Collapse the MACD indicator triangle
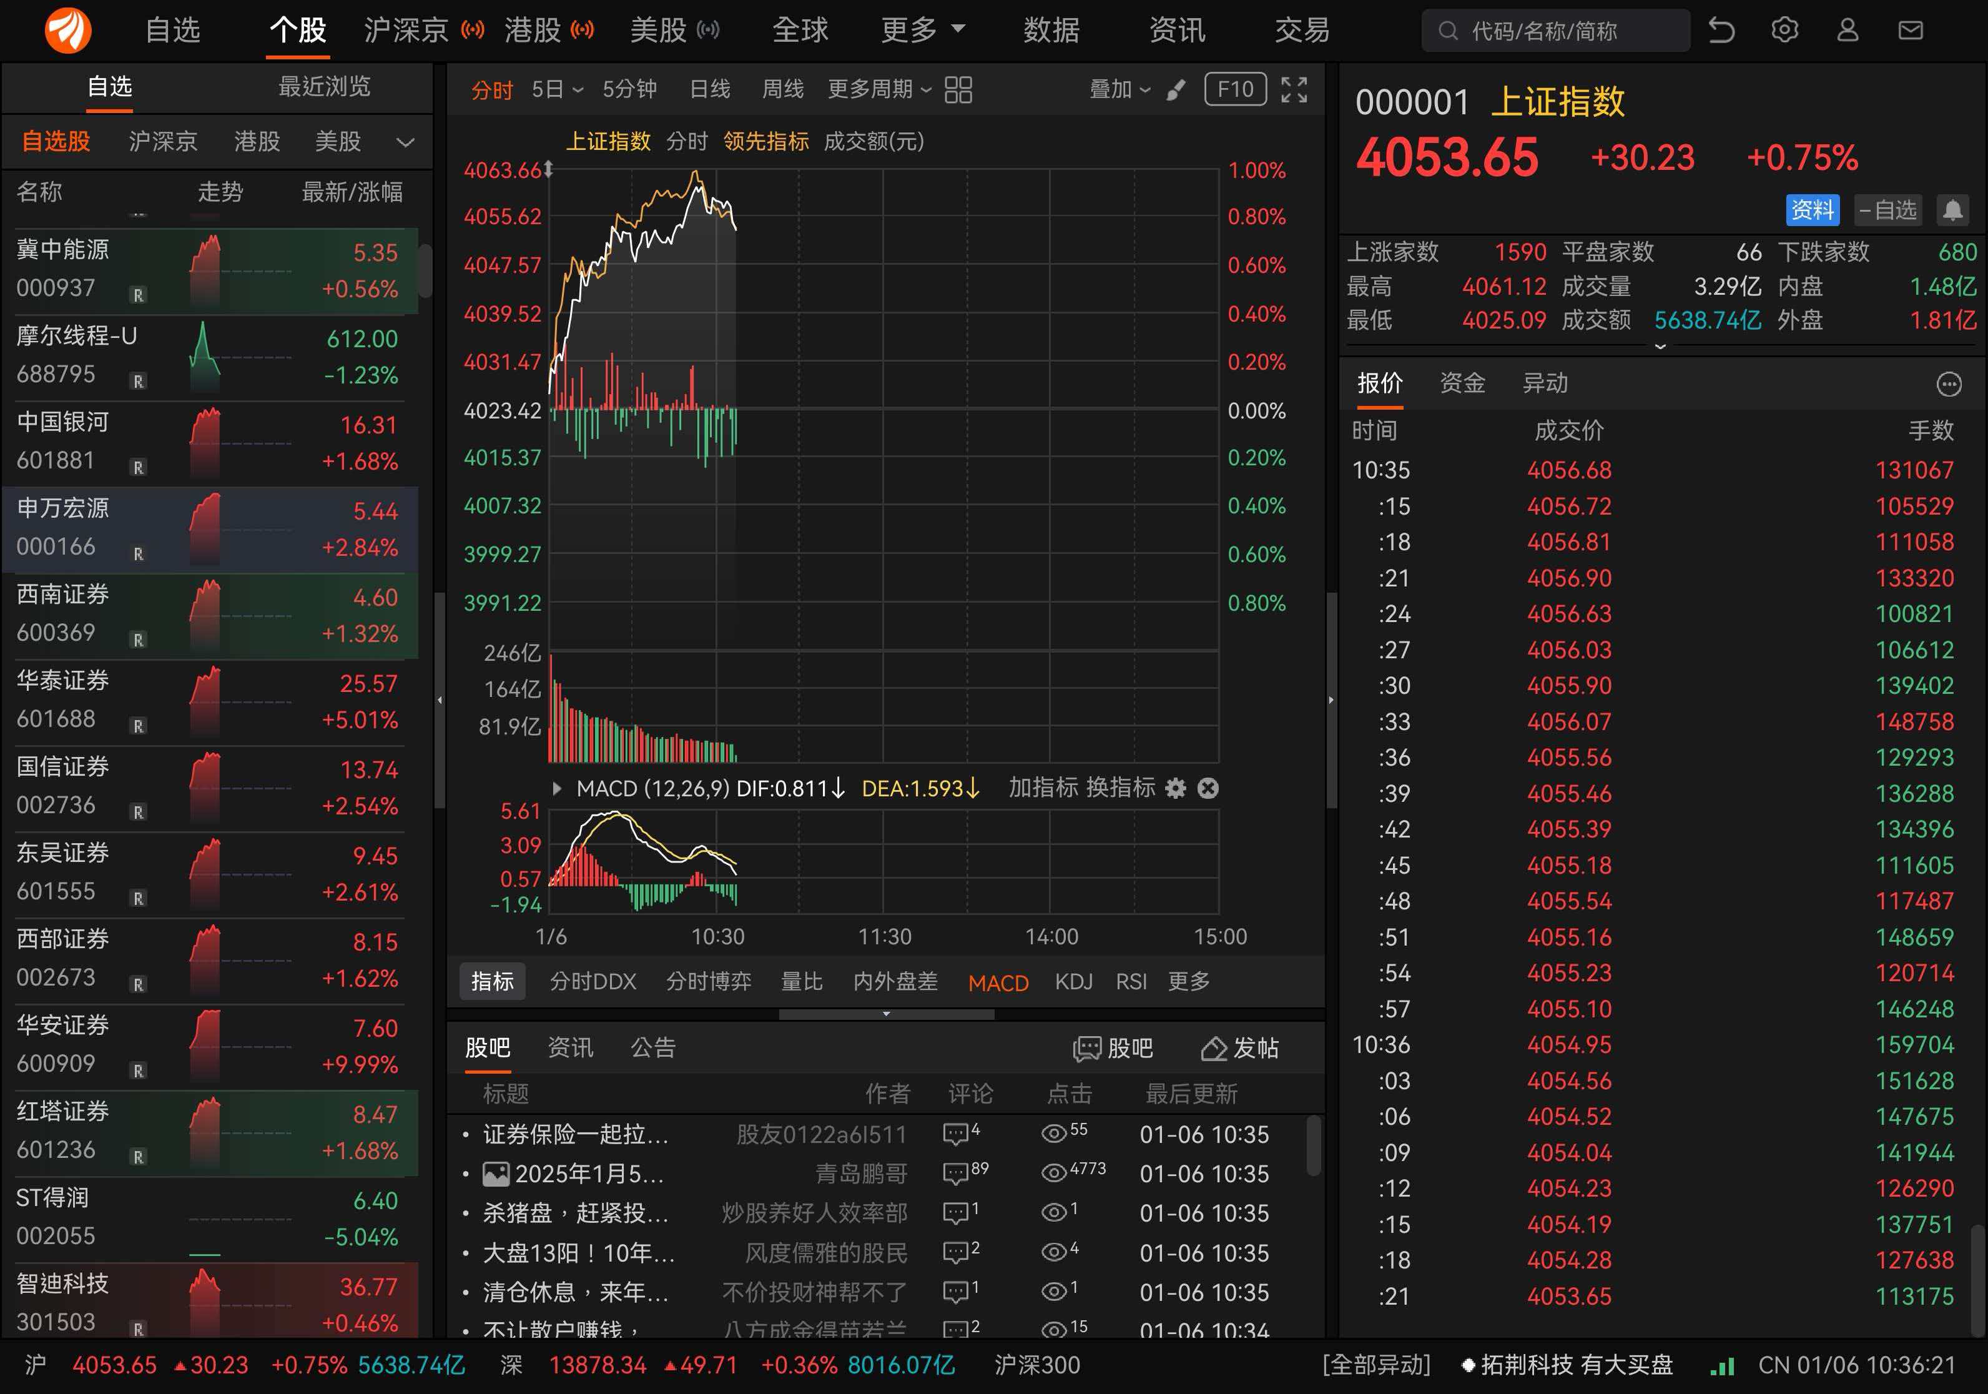The image size is (1988, 1394). [x=557, y=788]
